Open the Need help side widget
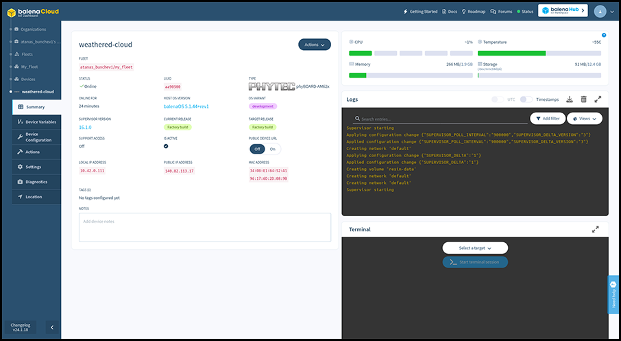The height and width of the screenshot is (341, 621). coord(613,294)
